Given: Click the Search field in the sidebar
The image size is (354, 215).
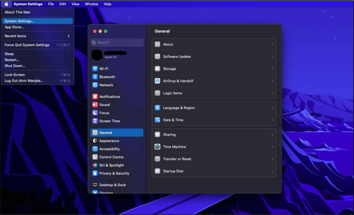Looking at the screenshot, I should (x=117, y=42).
